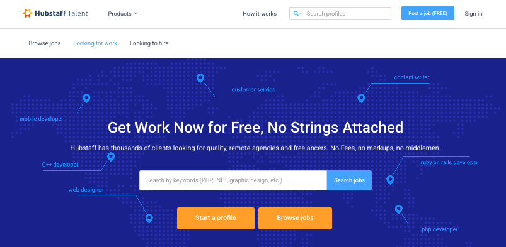Click the php developer label
The height and width of the screenshot is (247, 506).
click(440, 229)
